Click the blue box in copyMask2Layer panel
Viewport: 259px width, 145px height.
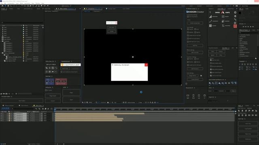[49, 81]
